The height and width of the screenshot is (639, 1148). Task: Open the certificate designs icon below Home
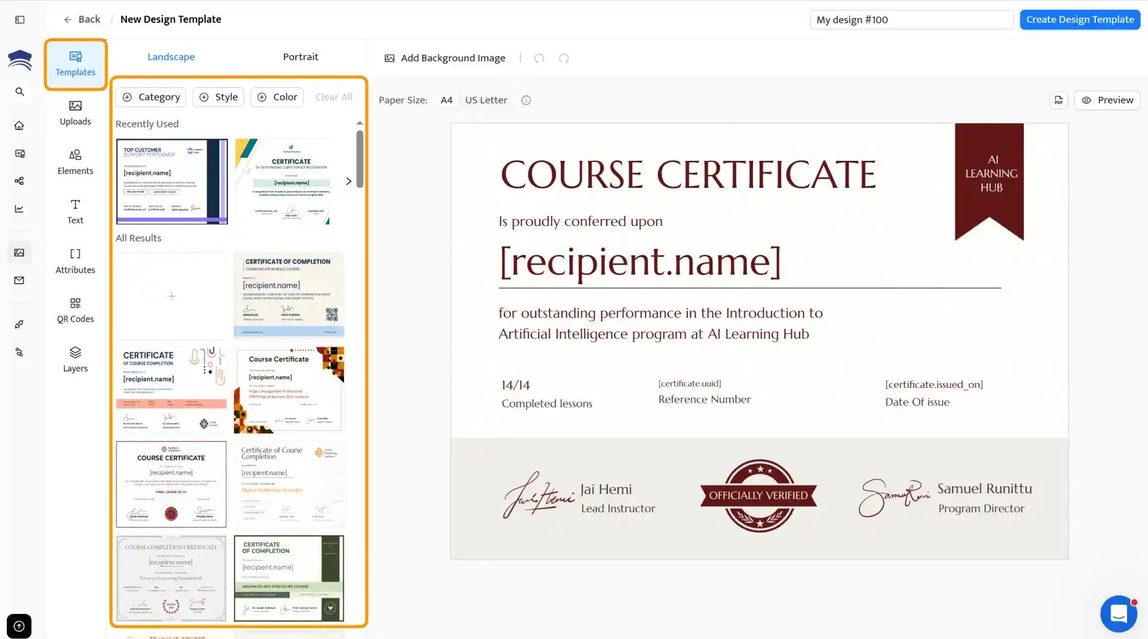[x=20, y=153]
